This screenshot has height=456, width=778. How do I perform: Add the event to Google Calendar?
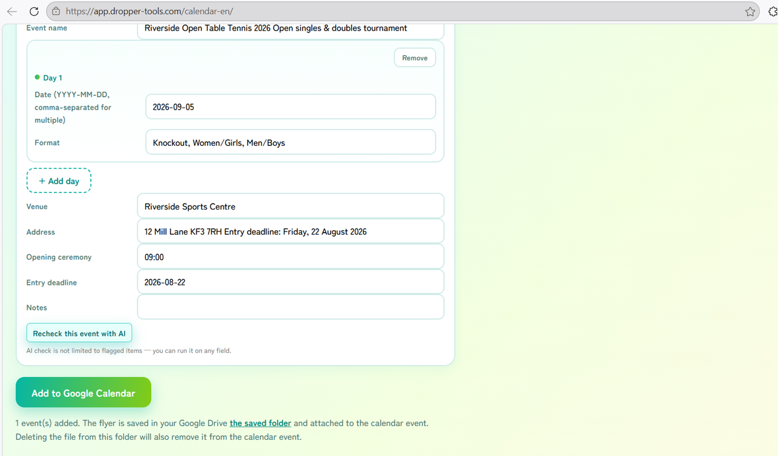(x=83, y=393)
